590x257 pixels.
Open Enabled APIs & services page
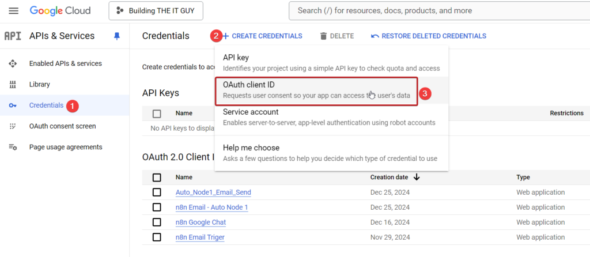tap(66, 63)
